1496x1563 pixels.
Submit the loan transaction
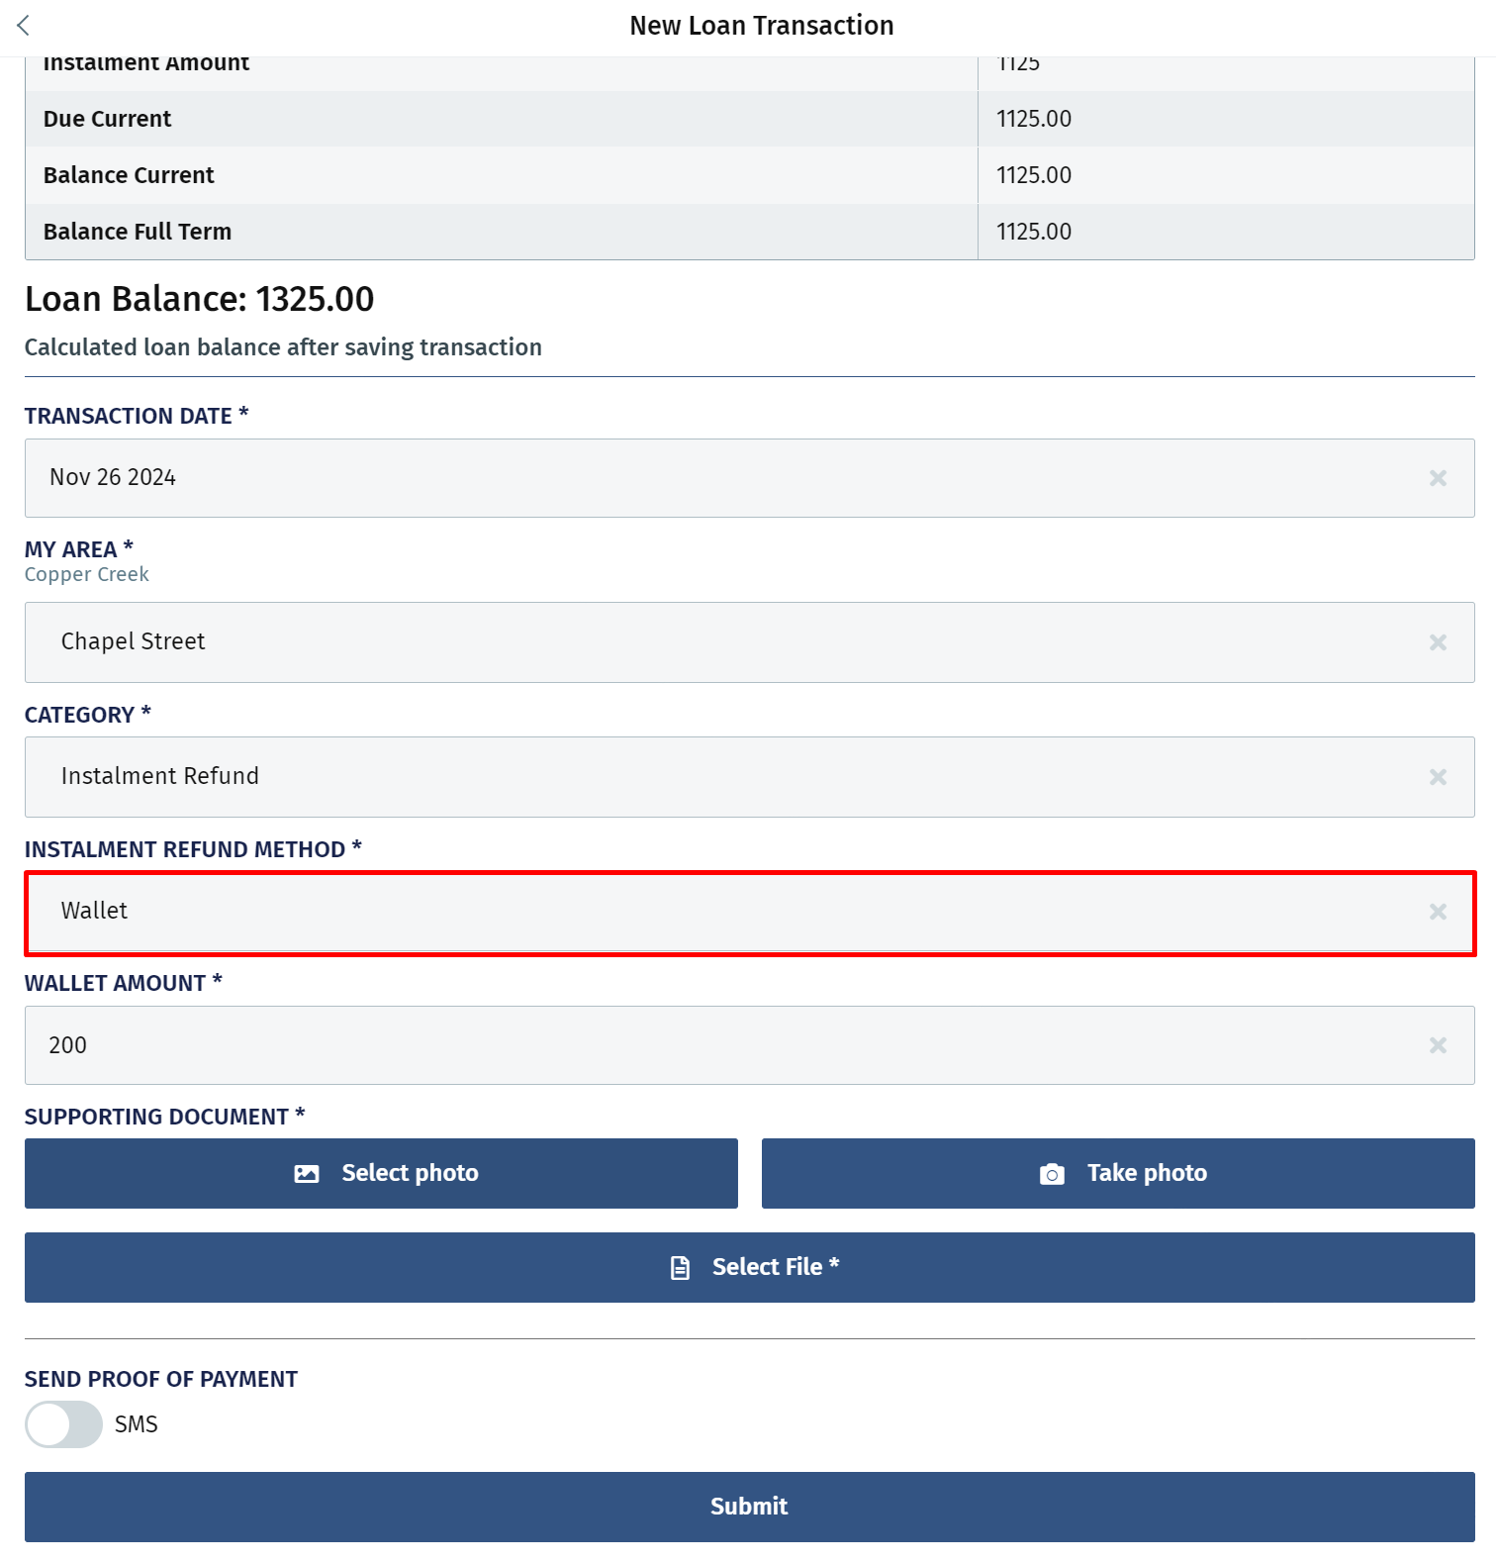tap(749, 1507)
